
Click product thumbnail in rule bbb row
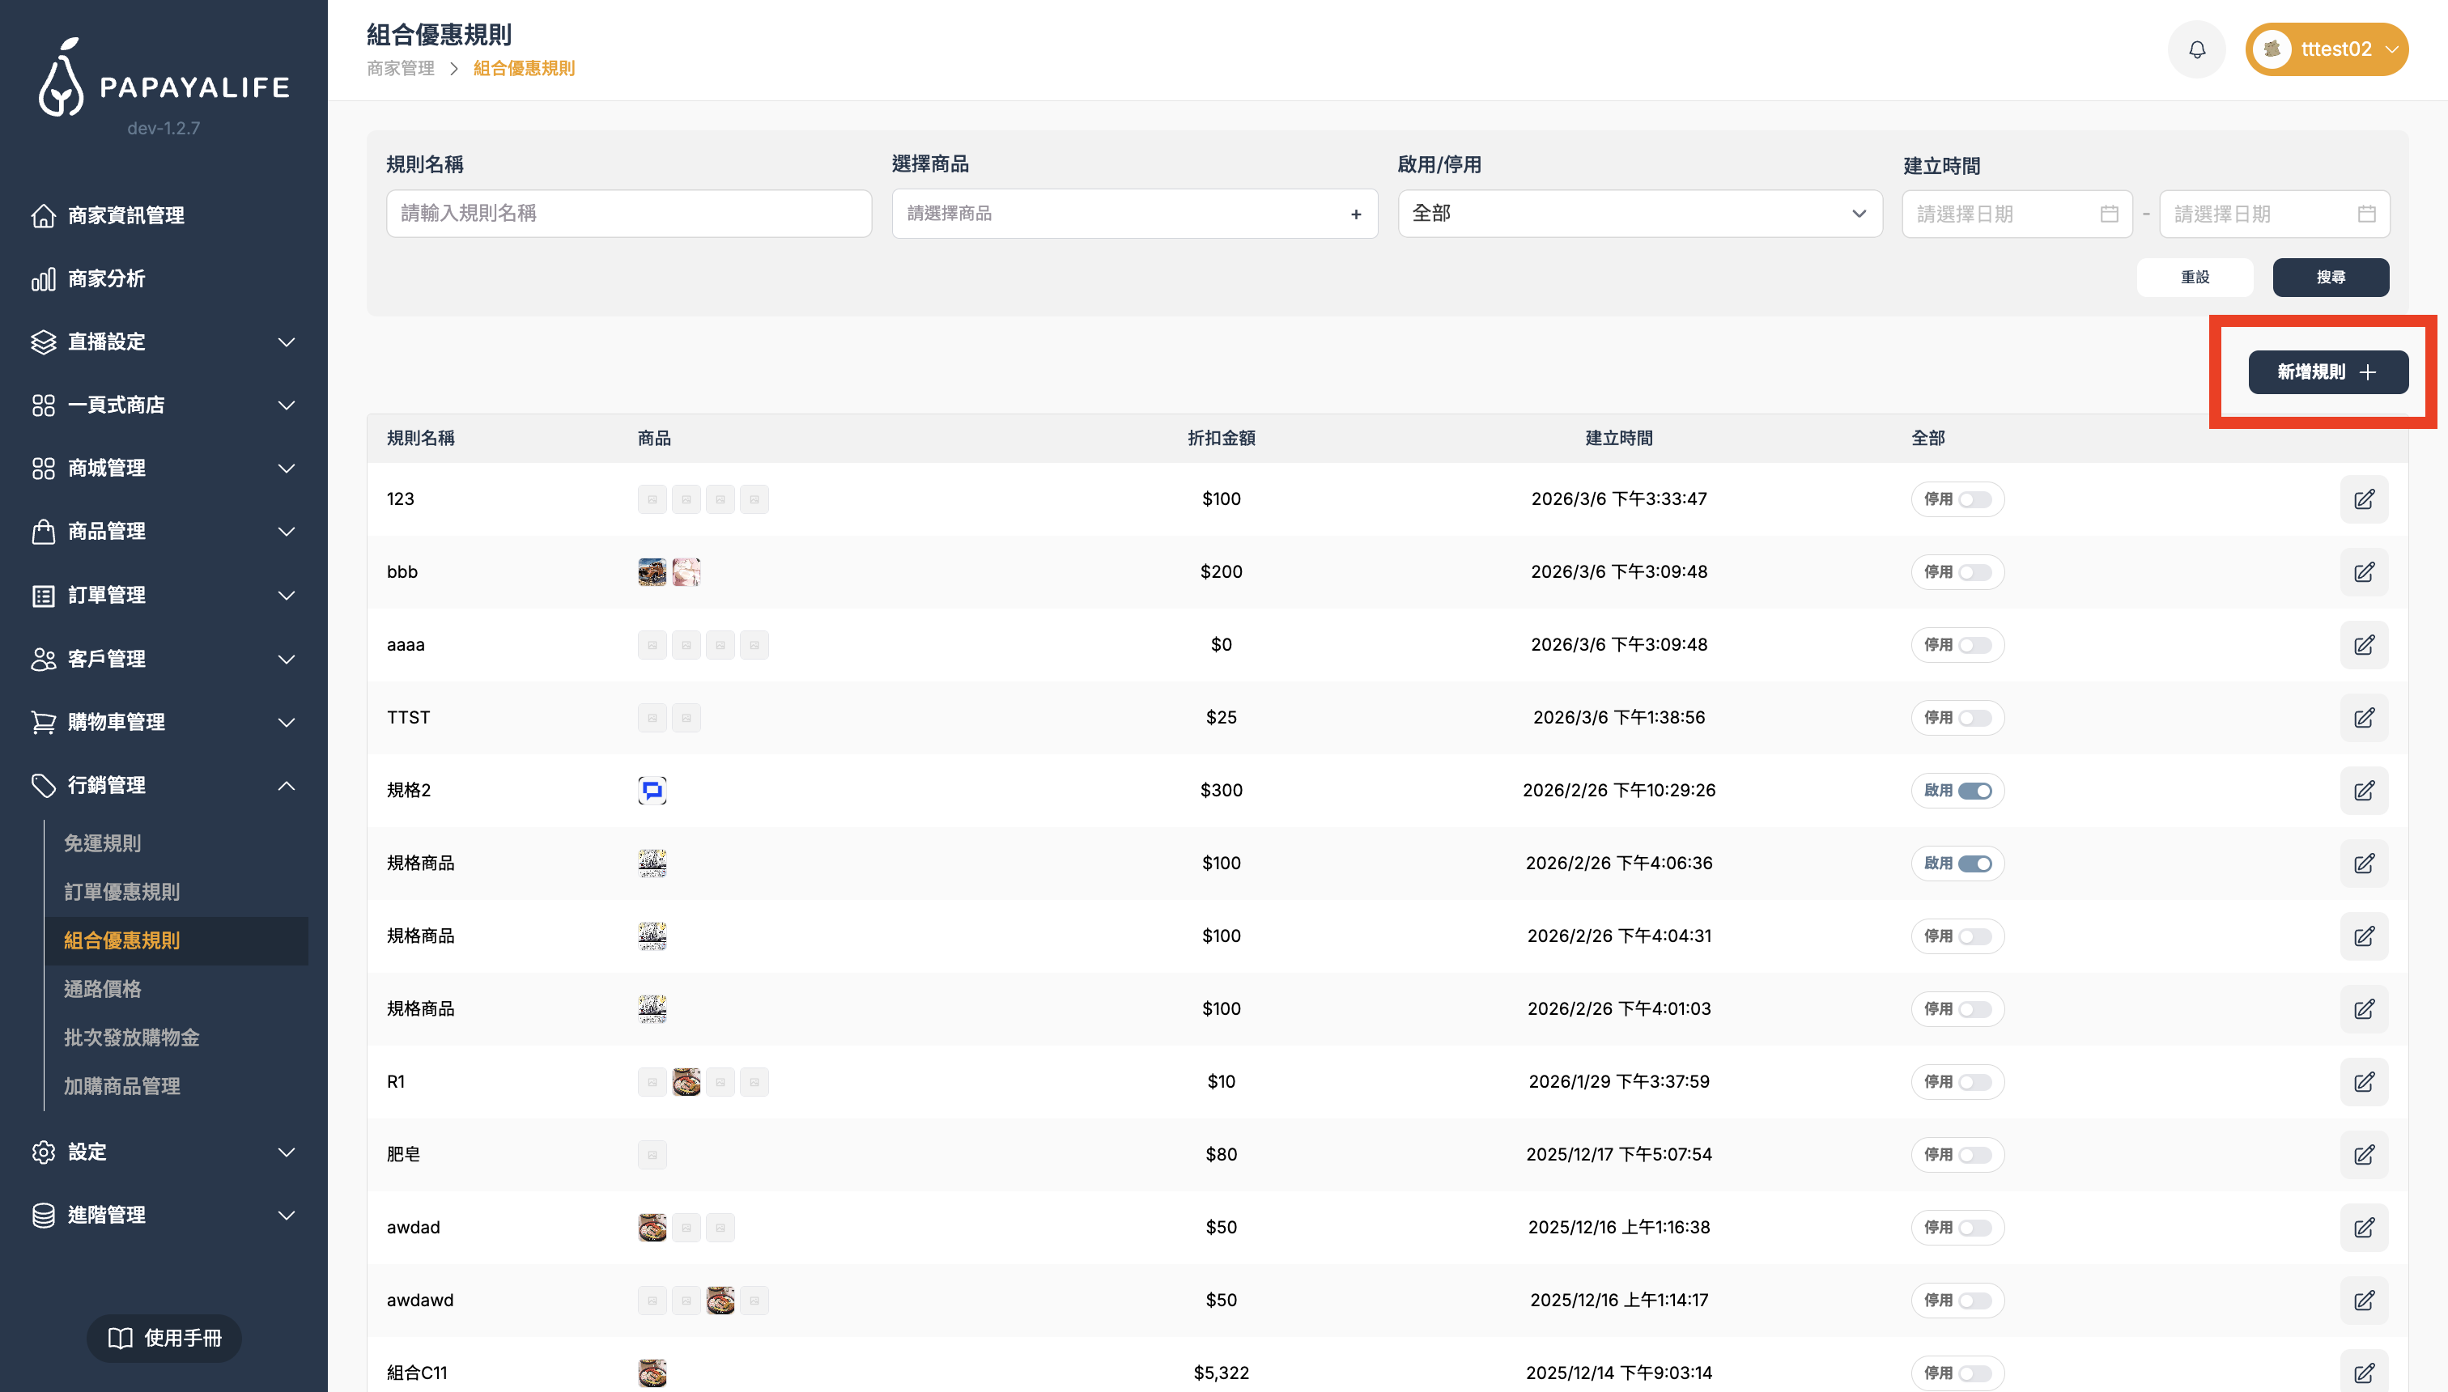[652, 571]
